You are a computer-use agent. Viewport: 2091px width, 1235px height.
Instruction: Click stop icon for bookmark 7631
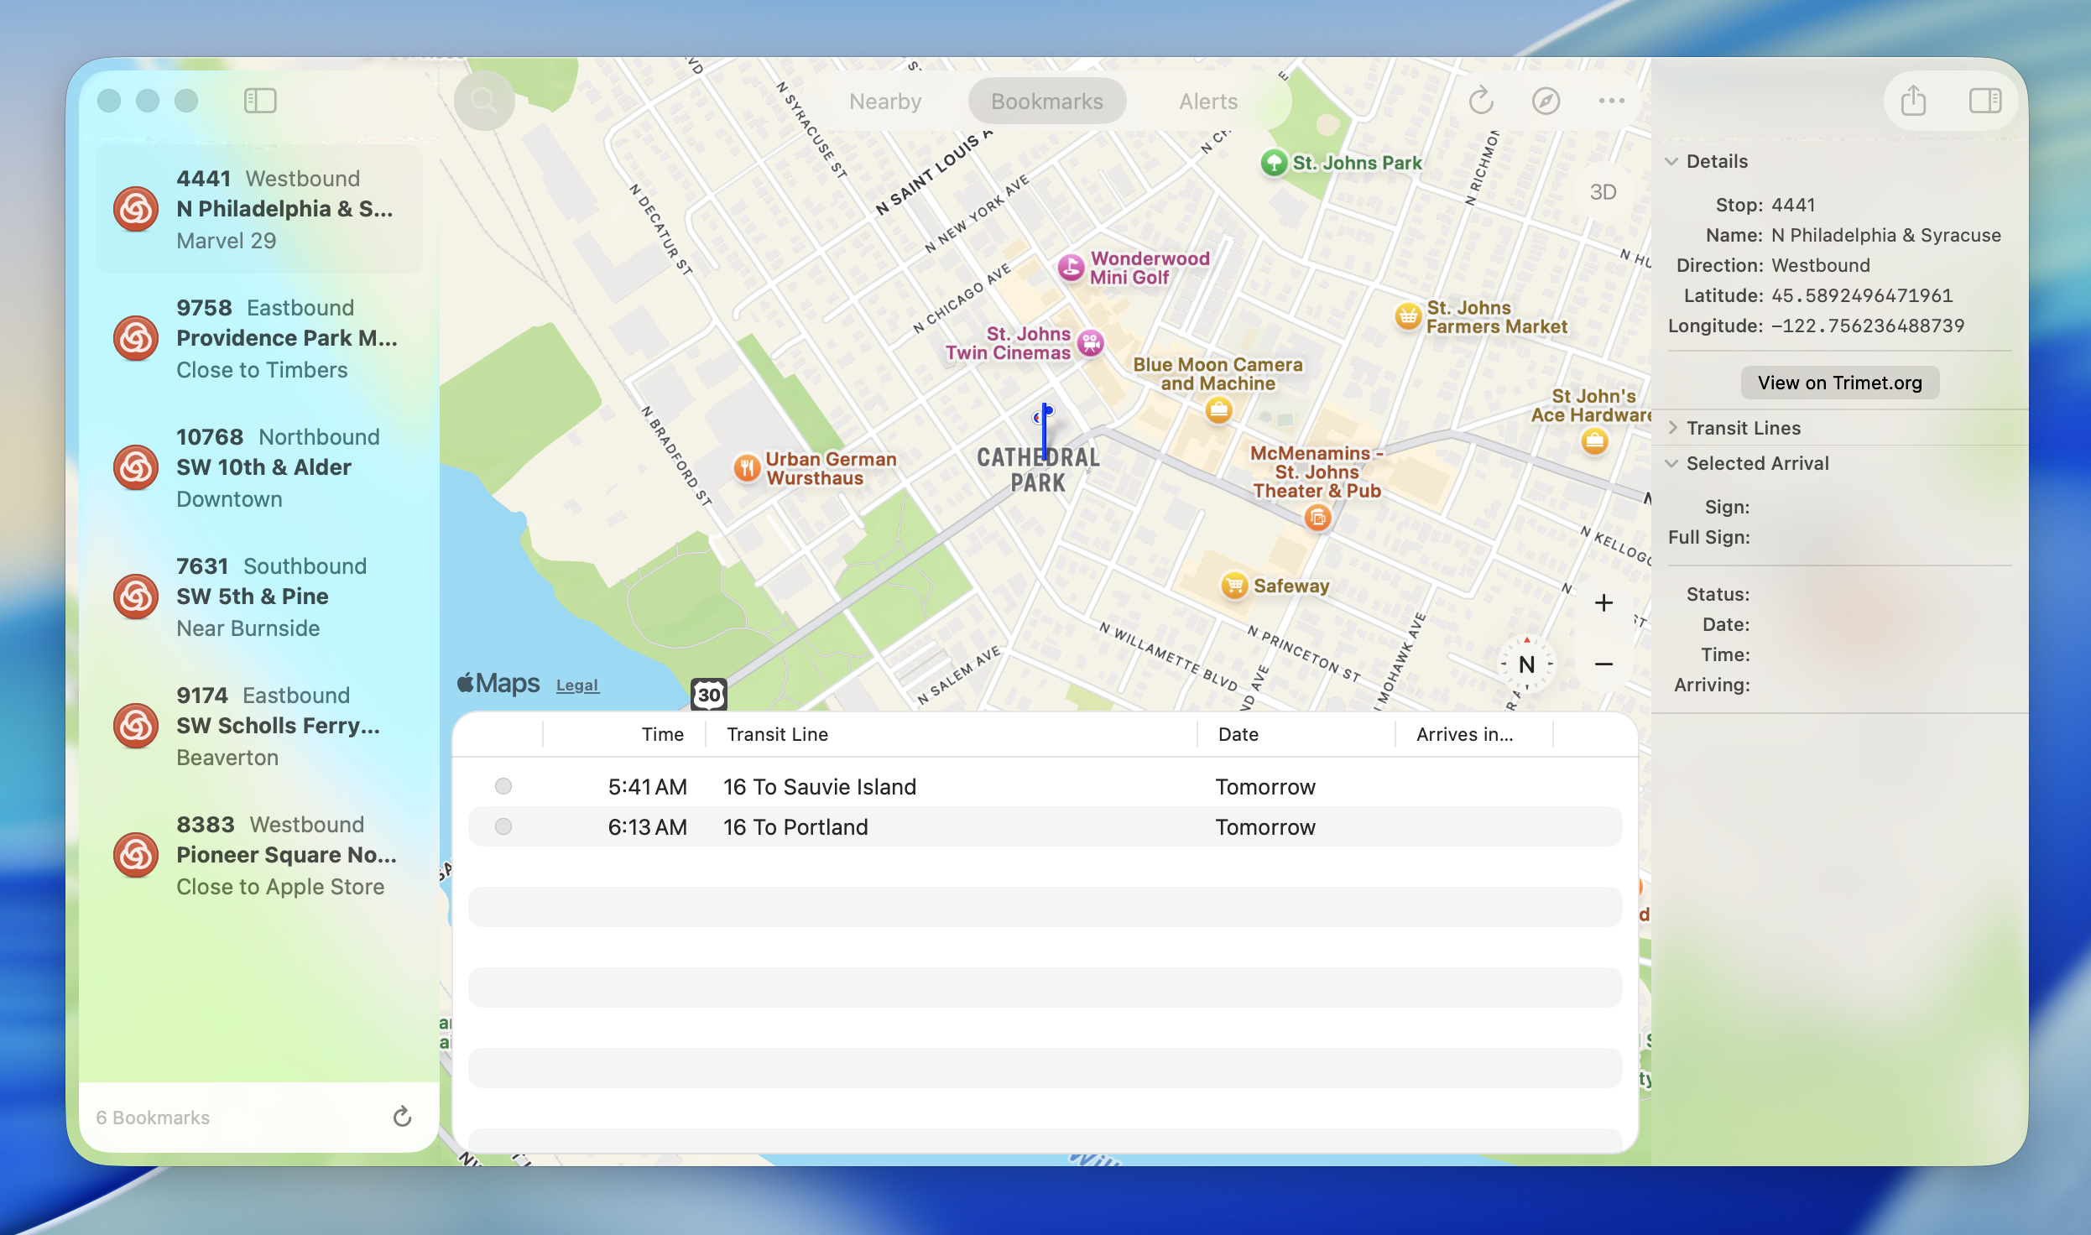(x=136, y=597)
